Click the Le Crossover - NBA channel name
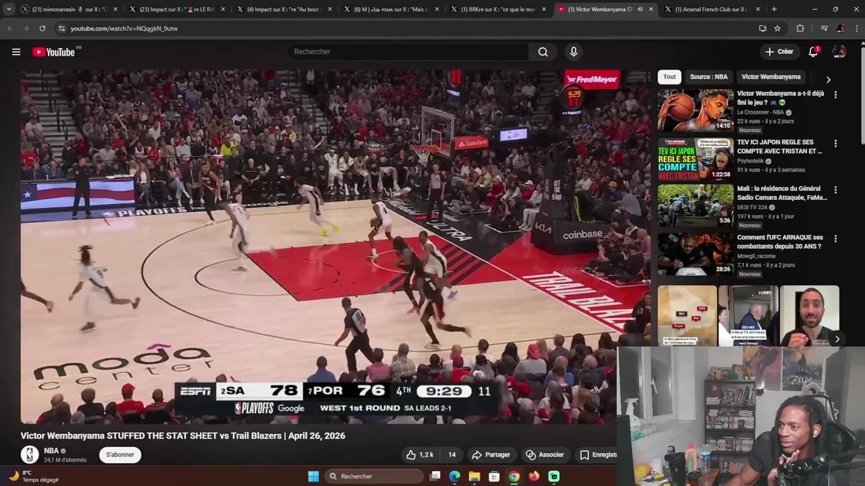 760,112
